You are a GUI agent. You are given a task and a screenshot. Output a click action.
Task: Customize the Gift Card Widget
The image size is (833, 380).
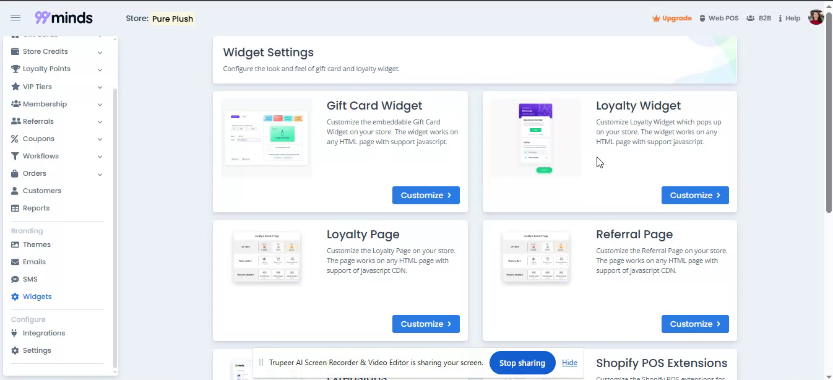[x=426, y=196]
